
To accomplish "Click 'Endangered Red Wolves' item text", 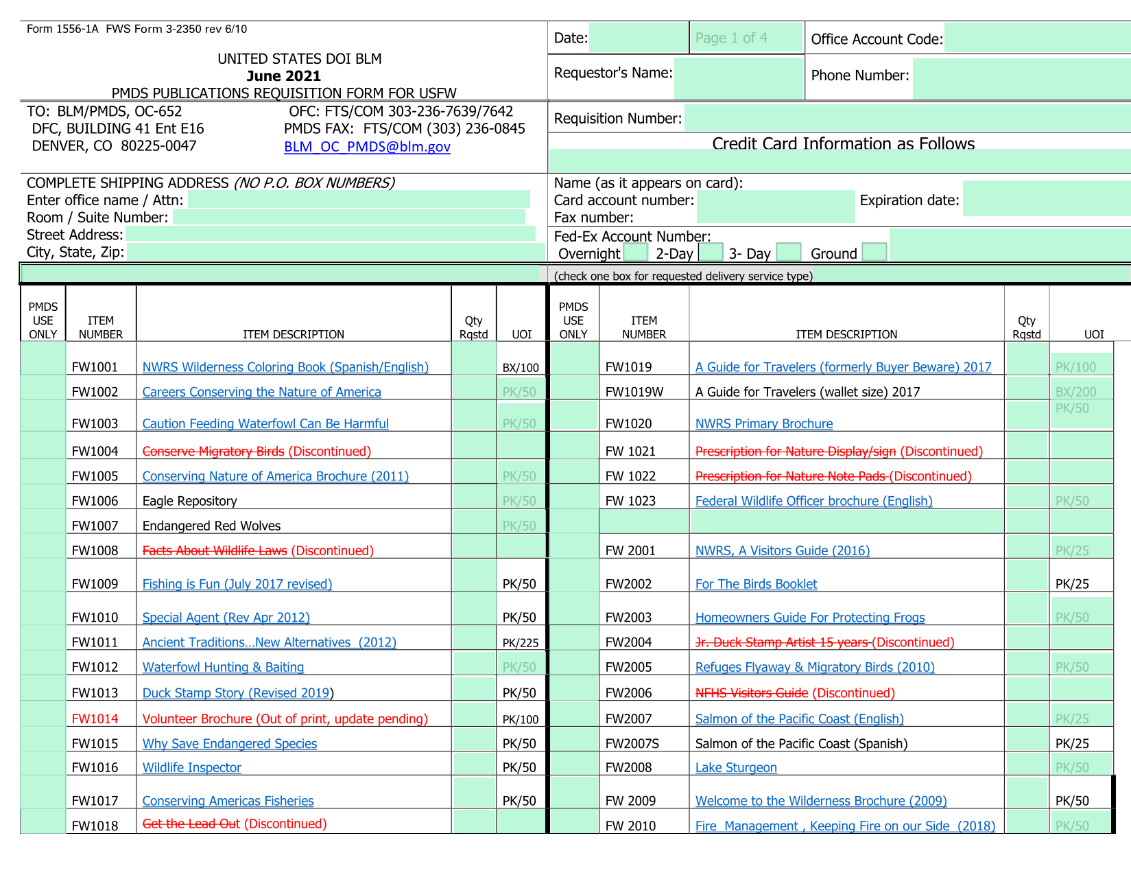I will tap(212, 526).
